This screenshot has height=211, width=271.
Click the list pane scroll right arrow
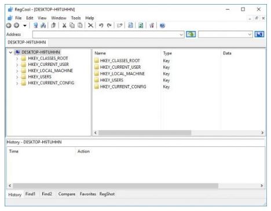pyautogui.click(x=262, y=132)
